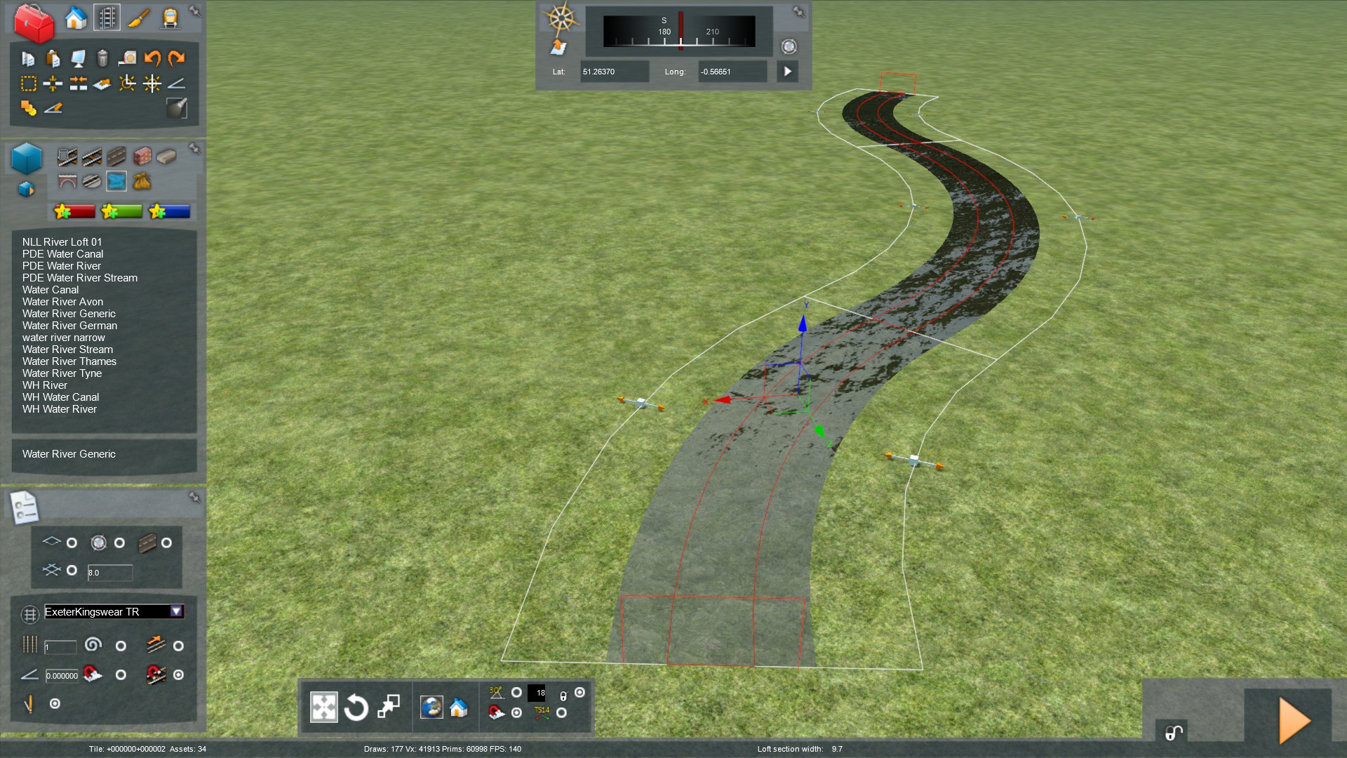
Task: Click the circular rotate view icon
Action: 356,707
